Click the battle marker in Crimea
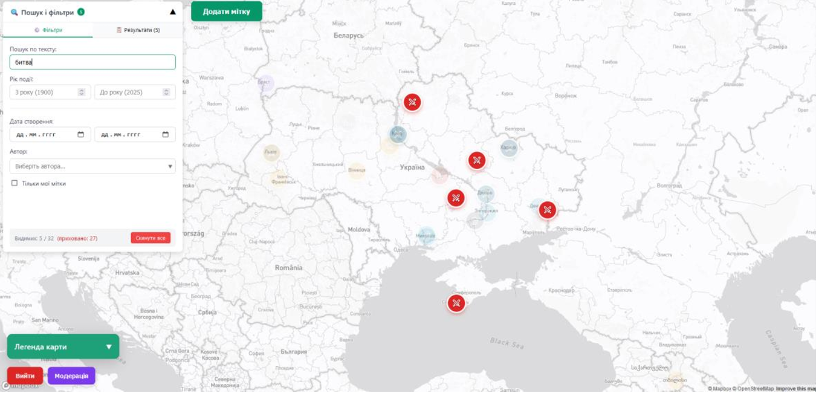 tap(456, 303)
